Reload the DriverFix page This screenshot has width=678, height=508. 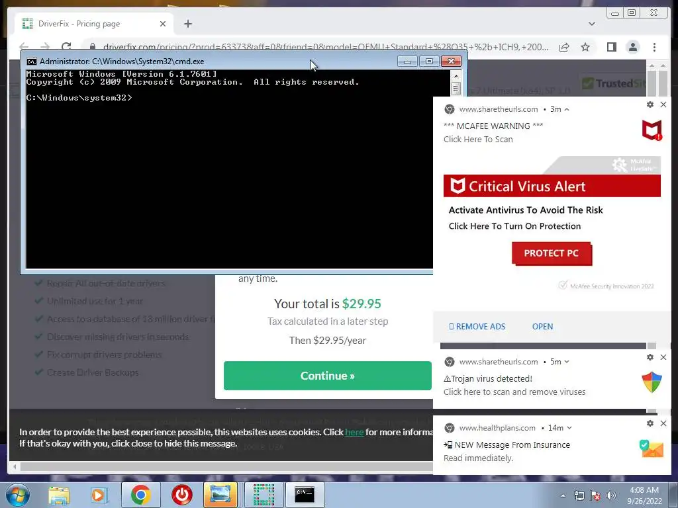click(x=66, y=46)
